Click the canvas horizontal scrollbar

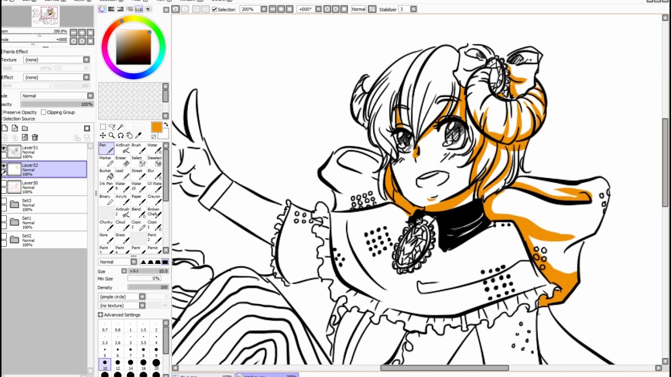[445, 368]
